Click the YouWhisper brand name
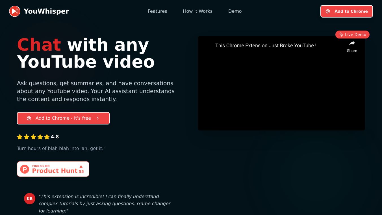This screenshot has width=382, height=215. (46, 11)
